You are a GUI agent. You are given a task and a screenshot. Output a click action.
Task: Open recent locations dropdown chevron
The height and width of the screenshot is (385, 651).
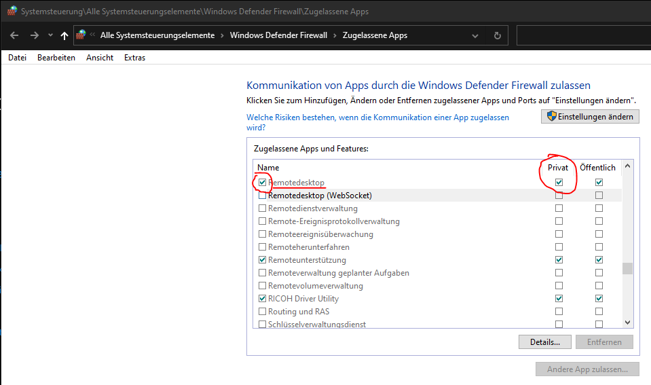50,35
